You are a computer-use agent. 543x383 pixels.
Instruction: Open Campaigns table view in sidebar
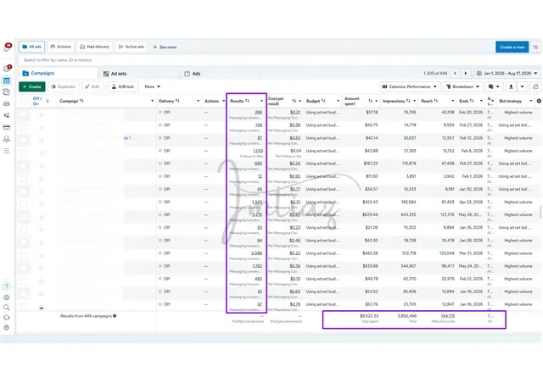click(7, 80)
